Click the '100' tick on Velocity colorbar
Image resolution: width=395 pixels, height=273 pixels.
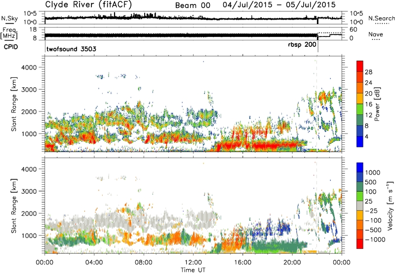click(x=370, y=192)
